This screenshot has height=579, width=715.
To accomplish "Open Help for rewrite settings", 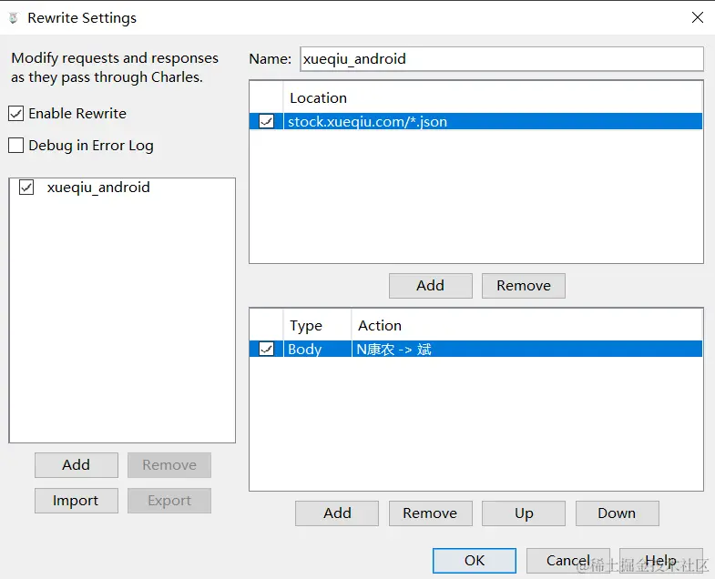I will click(x=661, y=560).
